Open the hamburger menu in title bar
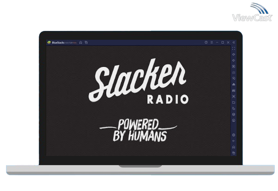The height and width of the screenshot is (191, 278). (x=212, y=42)
